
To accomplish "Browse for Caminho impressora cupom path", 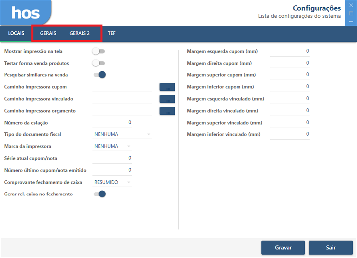I will 167,87.
